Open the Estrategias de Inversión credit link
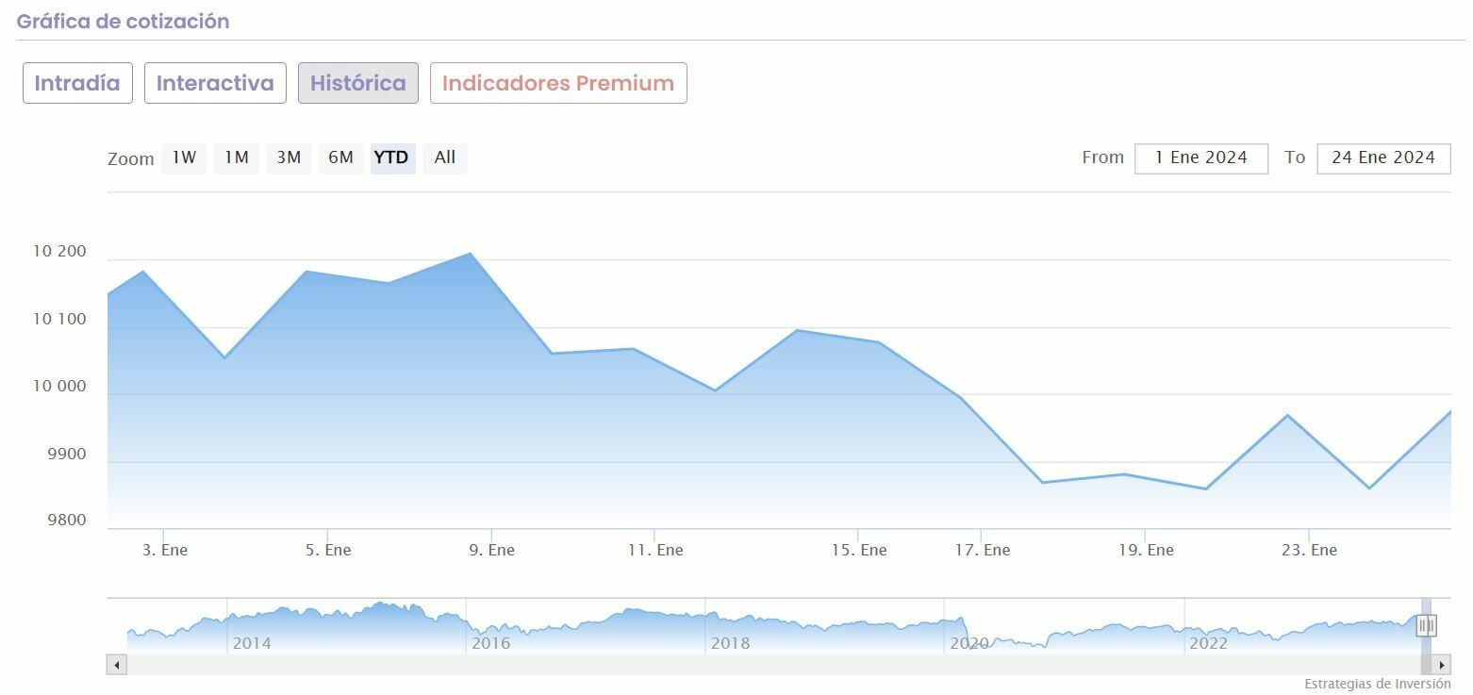 point(1377,684)
